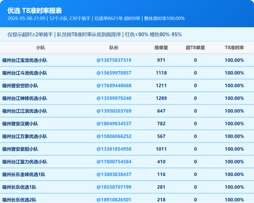Open captain mention @13003838437
The image size is (254, 203).
[114, 175]
